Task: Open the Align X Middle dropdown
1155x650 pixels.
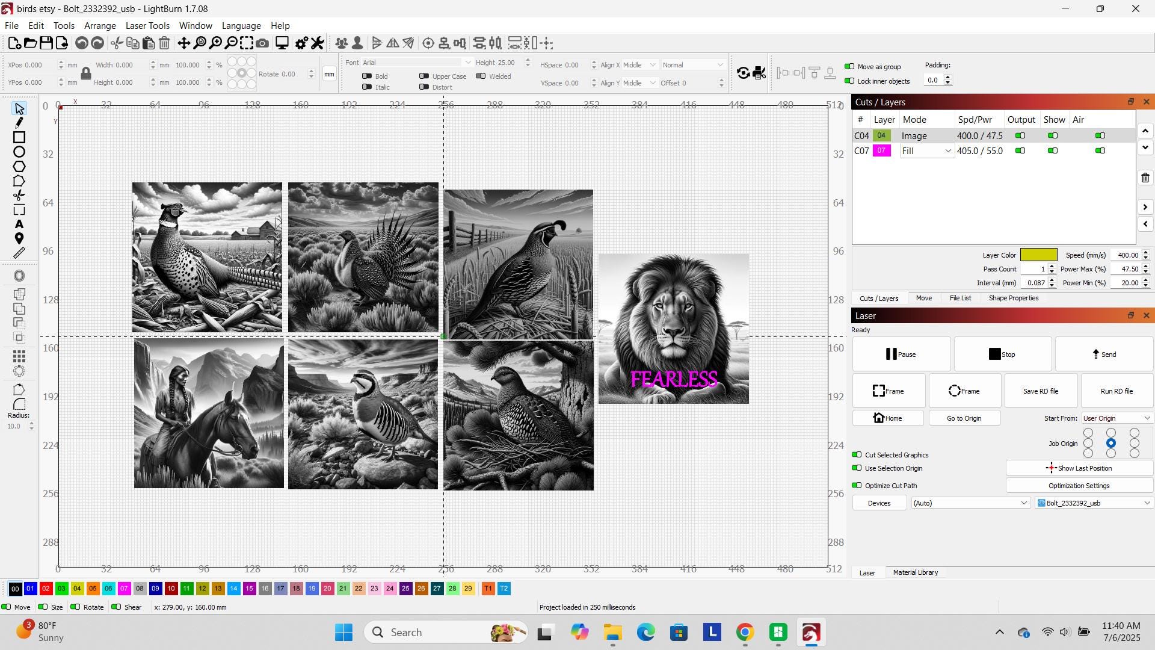Action: [x=639, y=65]
